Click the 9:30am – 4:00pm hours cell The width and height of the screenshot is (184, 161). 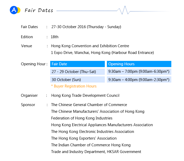(x=139, y=79)
